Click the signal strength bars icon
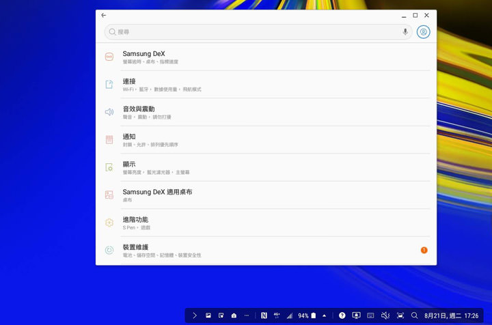The image size is (492, 325). 289,315
